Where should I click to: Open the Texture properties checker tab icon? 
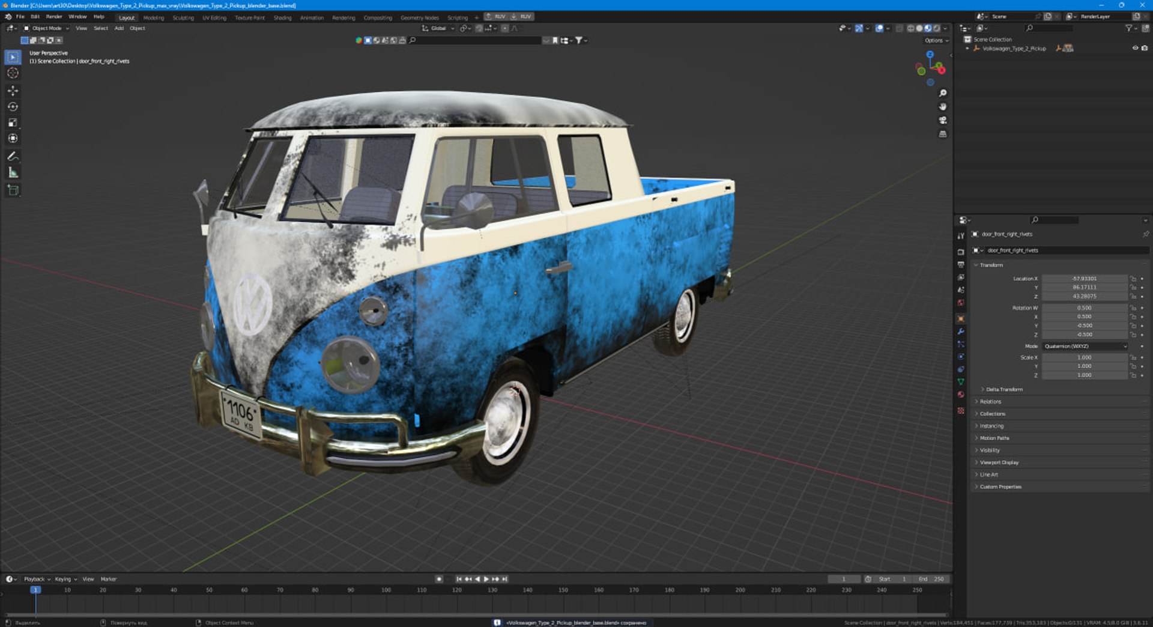(961, 411)
